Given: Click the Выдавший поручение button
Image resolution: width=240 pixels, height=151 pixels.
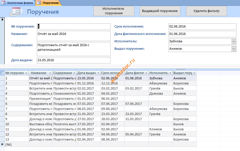Looking at the screenshot, I should pos(160,11).
